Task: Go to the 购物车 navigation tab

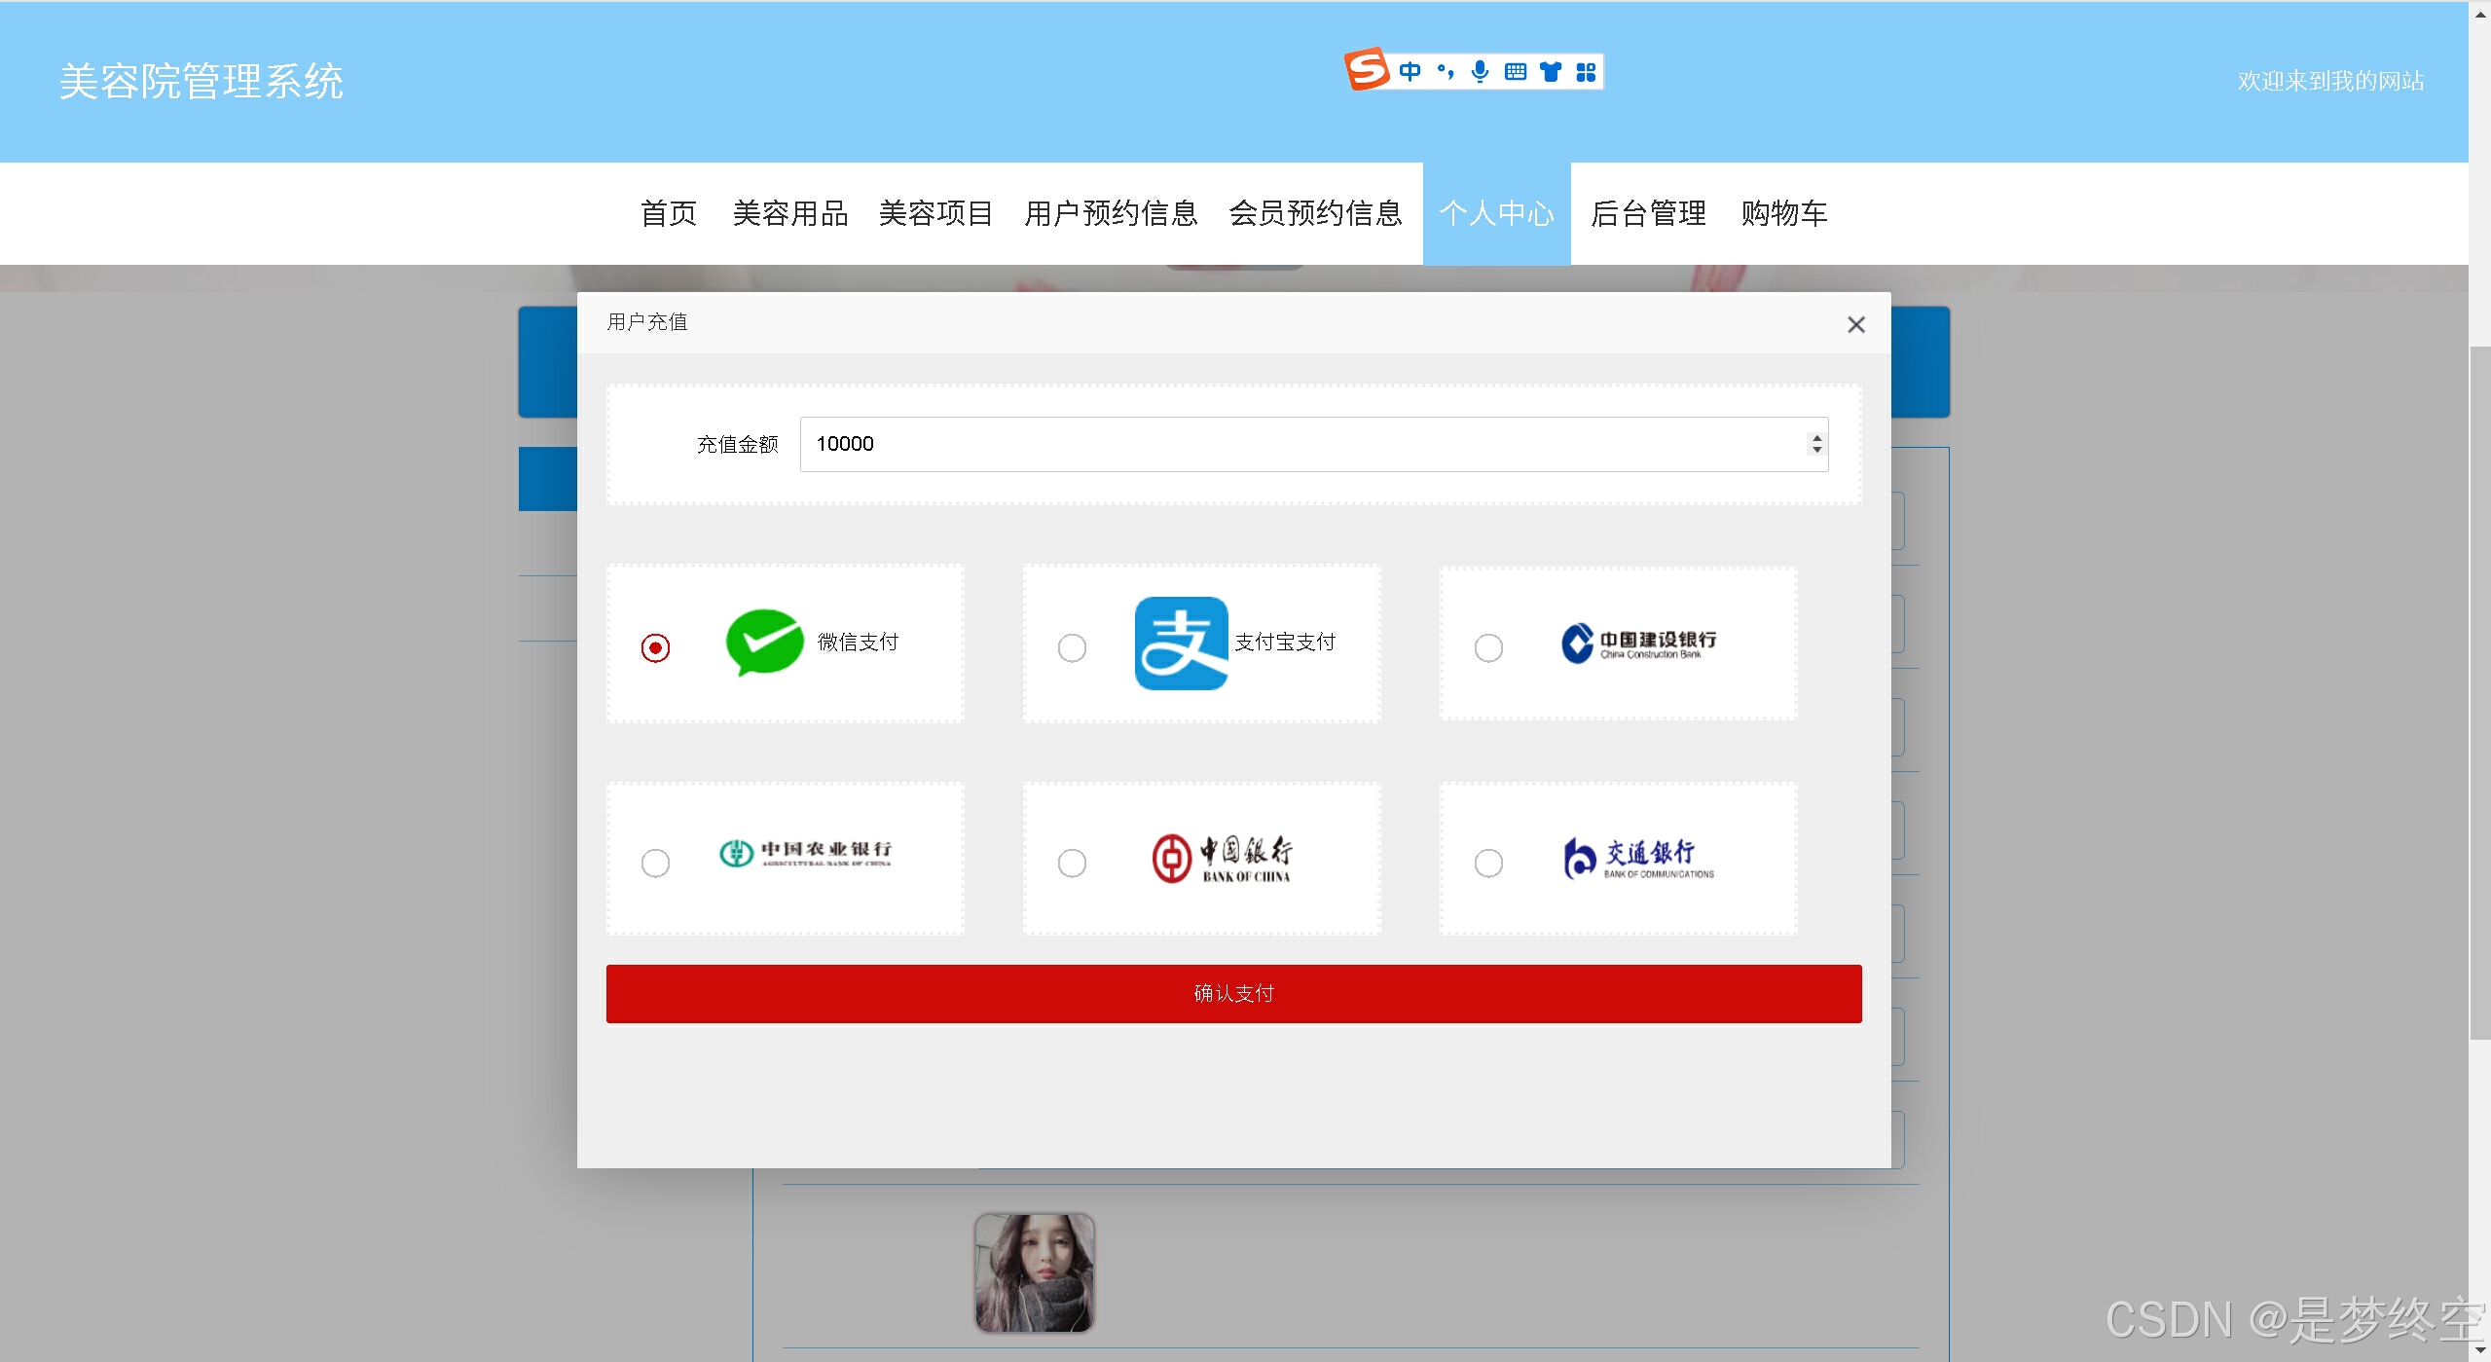Action: point(1783,213)
